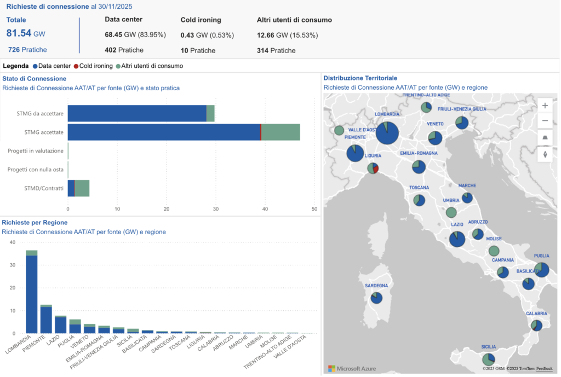Zoom in on the map

click(545, 106)
